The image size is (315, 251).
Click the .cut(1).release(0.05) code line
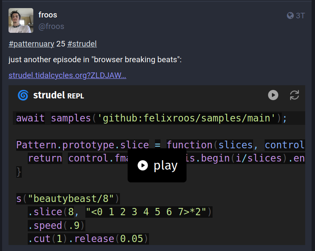[88, 239]
